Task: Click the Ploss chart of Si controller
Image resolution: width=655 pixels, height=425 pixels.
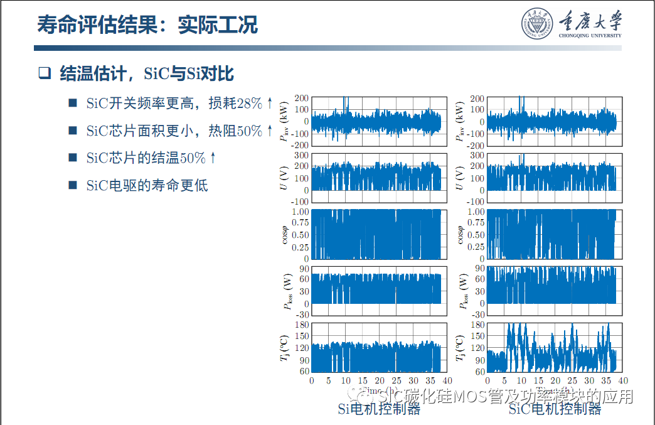Action: (376, 291)
